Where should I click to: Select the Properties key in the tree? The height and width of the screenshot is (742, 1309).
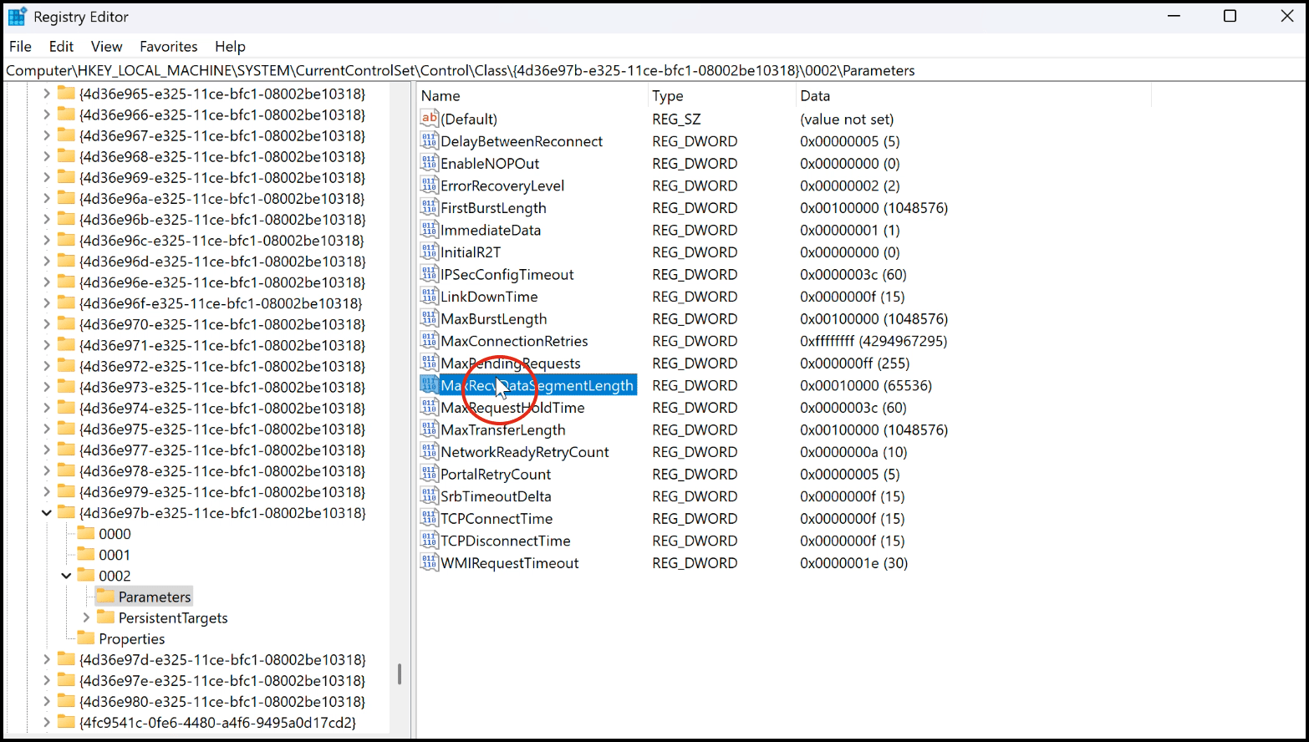point(131,638)
